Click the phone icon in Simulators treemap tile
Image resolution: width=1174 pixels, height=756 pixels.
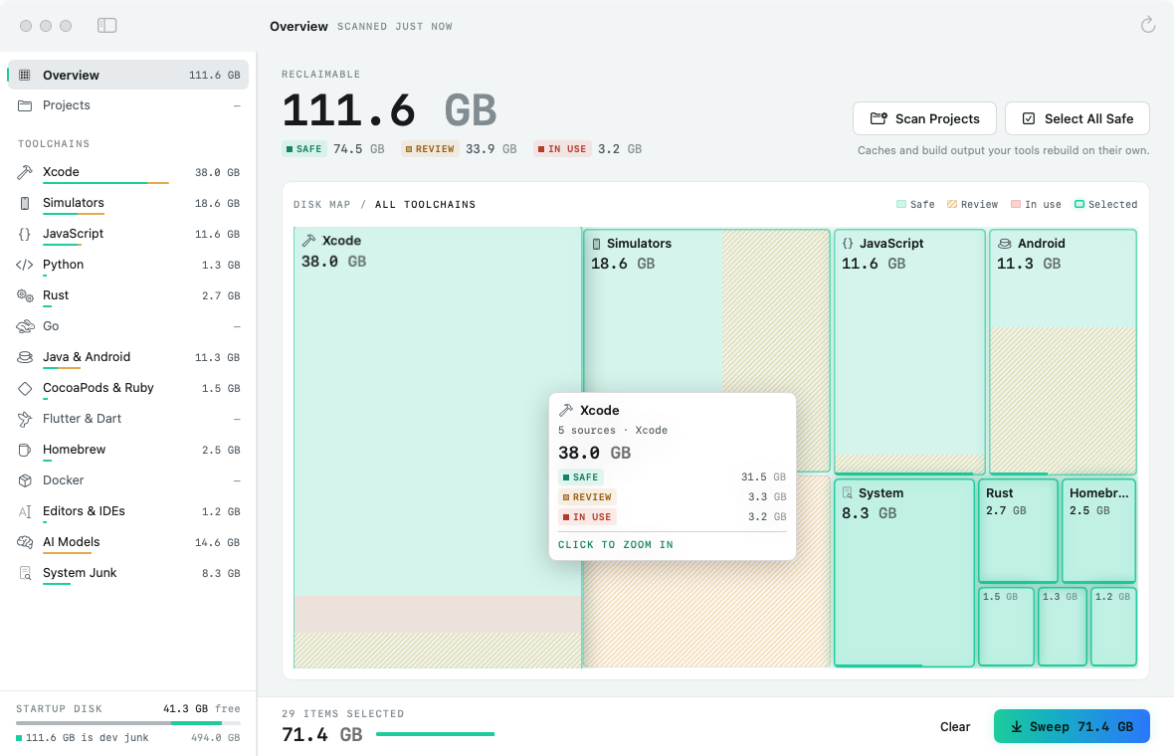(597, 244)
